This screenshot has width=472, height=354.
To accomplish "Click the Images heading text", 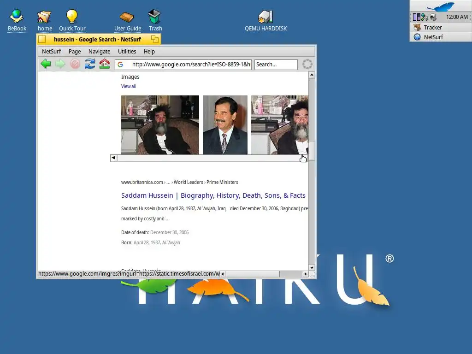I will (x=130, y=77).
